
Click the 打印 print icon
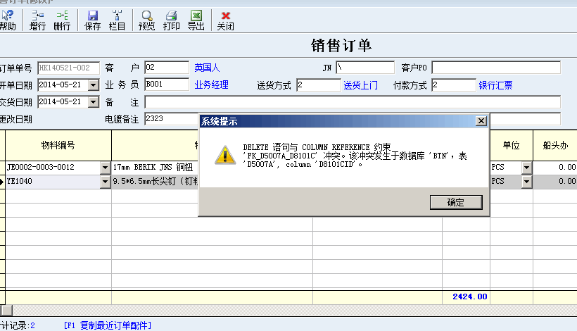click(172, 20)
